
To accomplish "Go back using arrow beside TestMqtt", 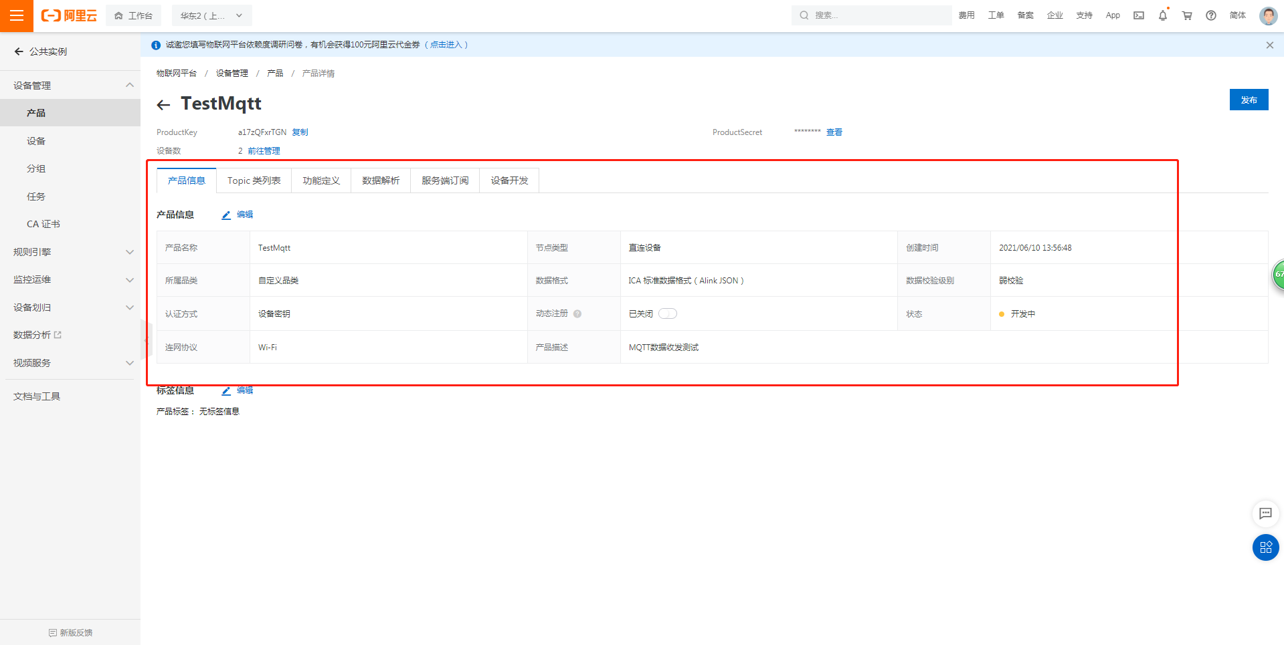I will (x=163, y=105).
